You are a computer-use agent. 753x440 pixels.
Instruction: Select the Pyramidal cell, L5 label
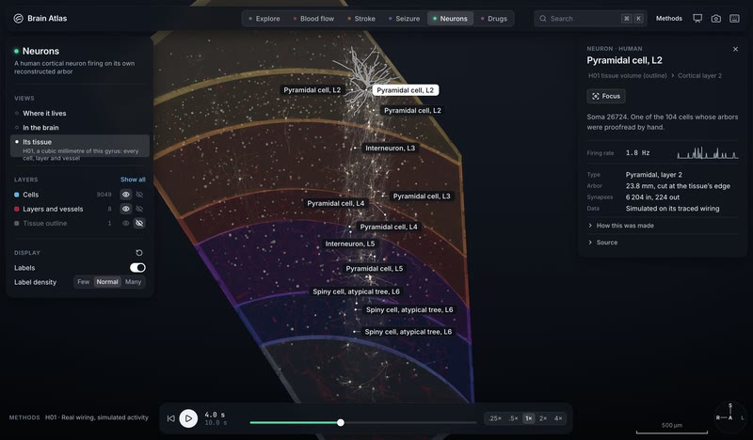coord(374,269)
